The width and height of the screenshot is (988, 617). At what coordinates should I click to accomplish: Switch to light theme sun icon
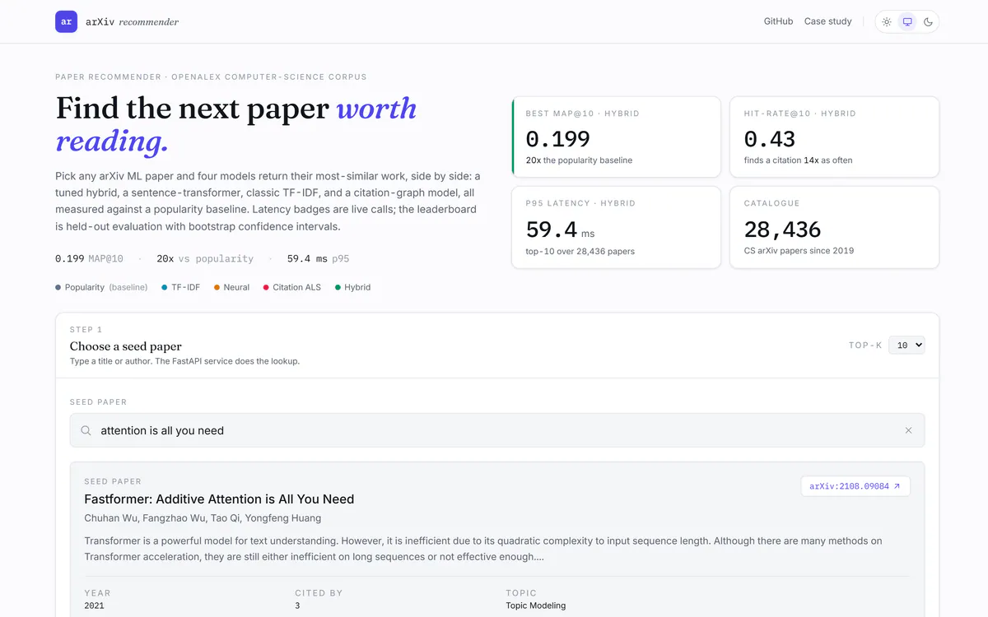887,21
